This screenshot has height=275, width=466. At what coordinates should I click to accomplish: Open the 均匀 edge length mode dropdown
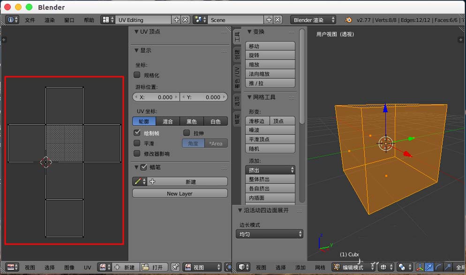pyautogui.click(x=269, y=233)
